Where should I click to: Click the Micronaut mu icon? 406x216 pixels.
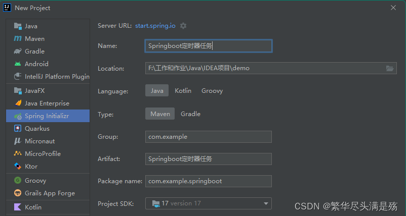point(18,141)
